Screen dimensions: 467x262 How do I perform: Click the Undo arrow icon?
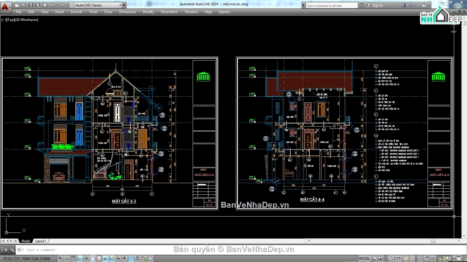pyautogui.click(x=52, y=5)
